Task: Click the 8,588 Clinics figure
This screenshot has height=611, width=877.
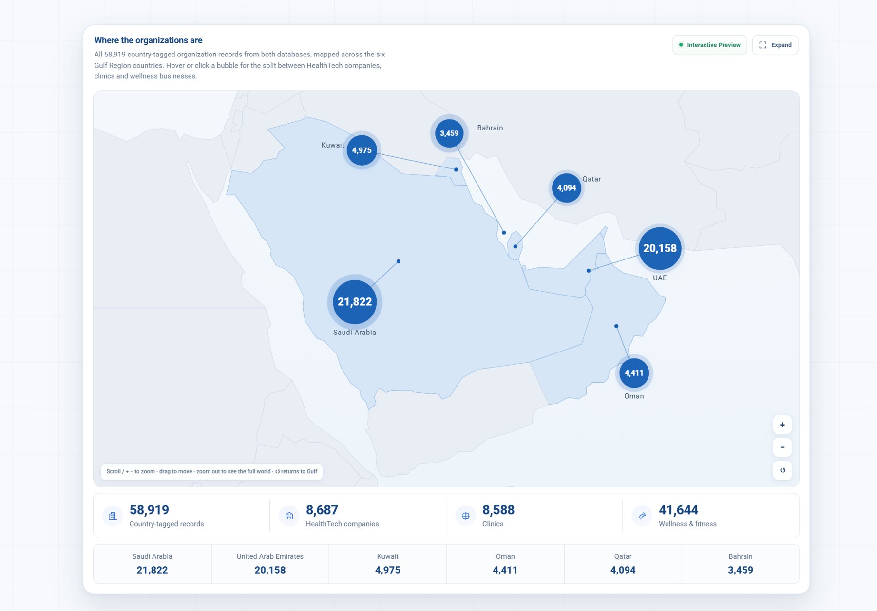Action: pos(498,510)
